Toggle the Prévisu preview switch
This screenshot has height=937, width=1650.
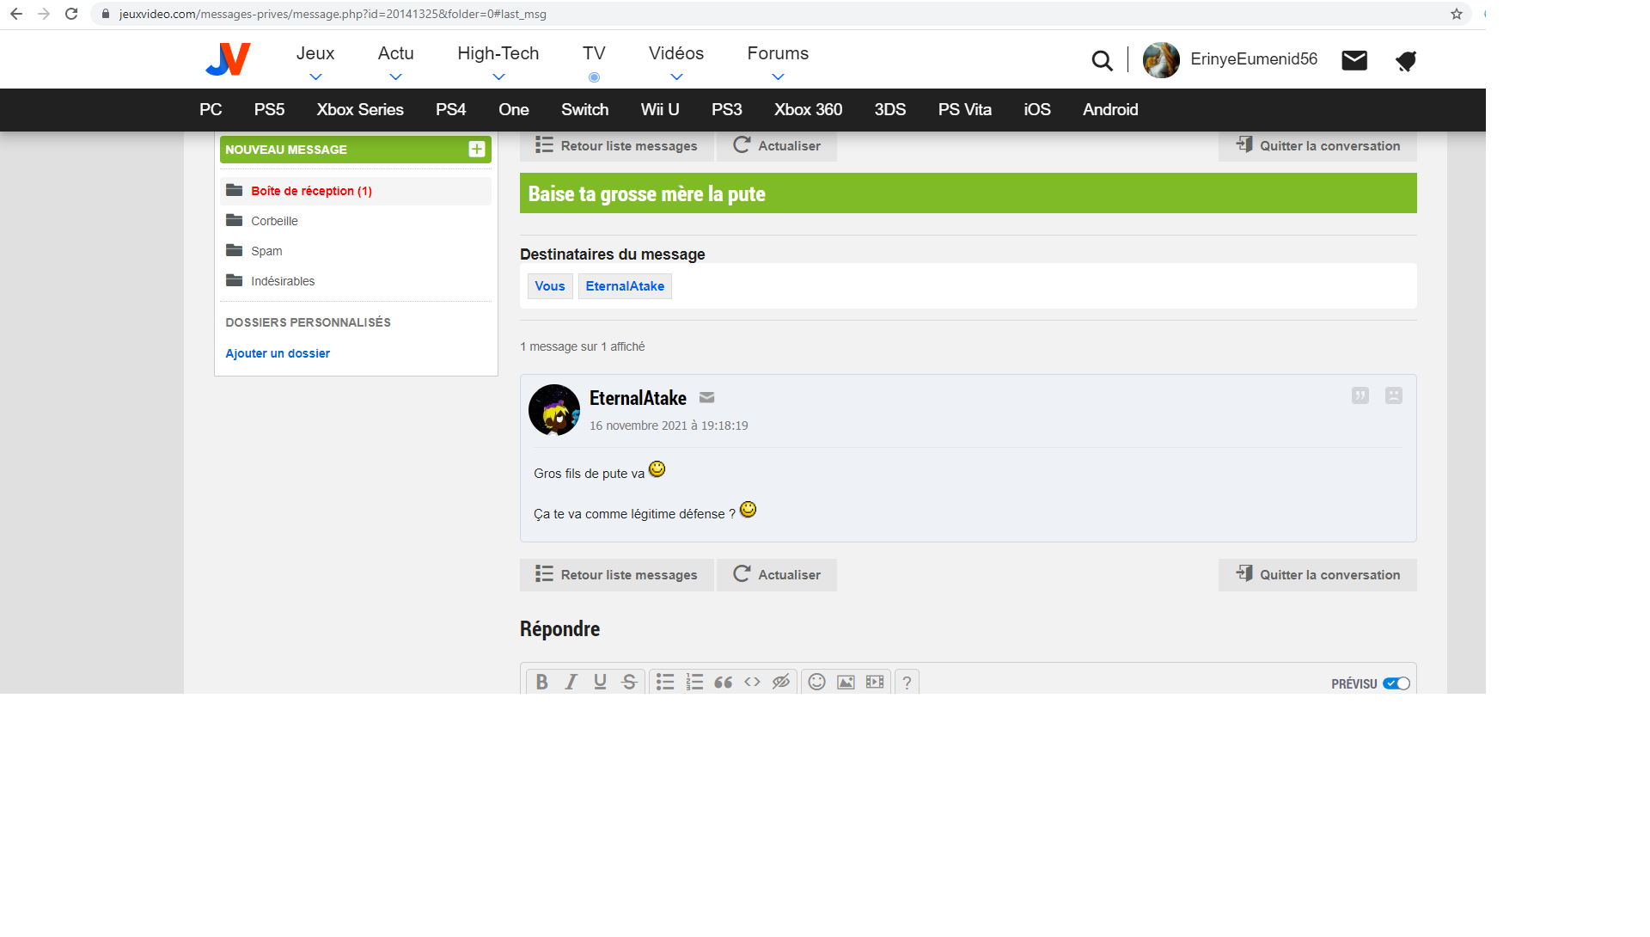[x=1396, y=683]
